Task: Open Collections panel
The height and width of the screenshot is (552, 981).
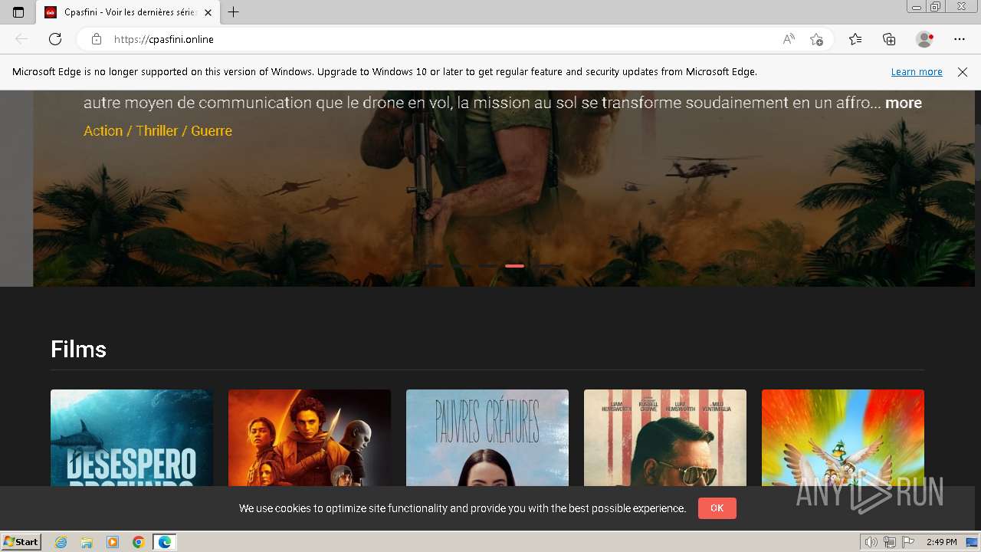Action: click(x=889, y=39)
